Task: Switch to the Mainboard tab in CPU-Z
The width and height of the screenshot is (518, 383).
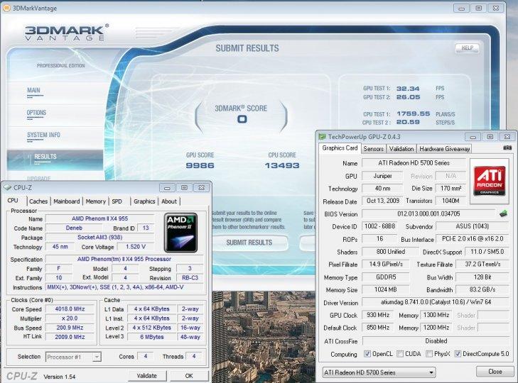Action: pyautogui.click(x=67, y=201)
